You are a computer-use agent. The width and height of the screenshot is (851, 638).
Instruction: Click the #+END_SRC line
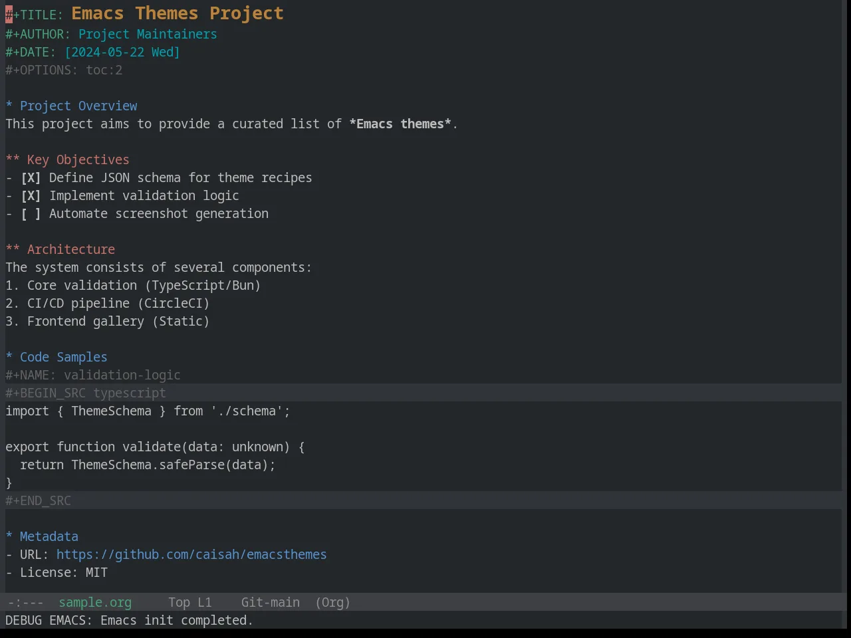38,501
